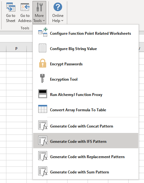Click the Online Help question mark icon
The height and width of the screenshot is (183, 144).
click(x=58, y=7)
